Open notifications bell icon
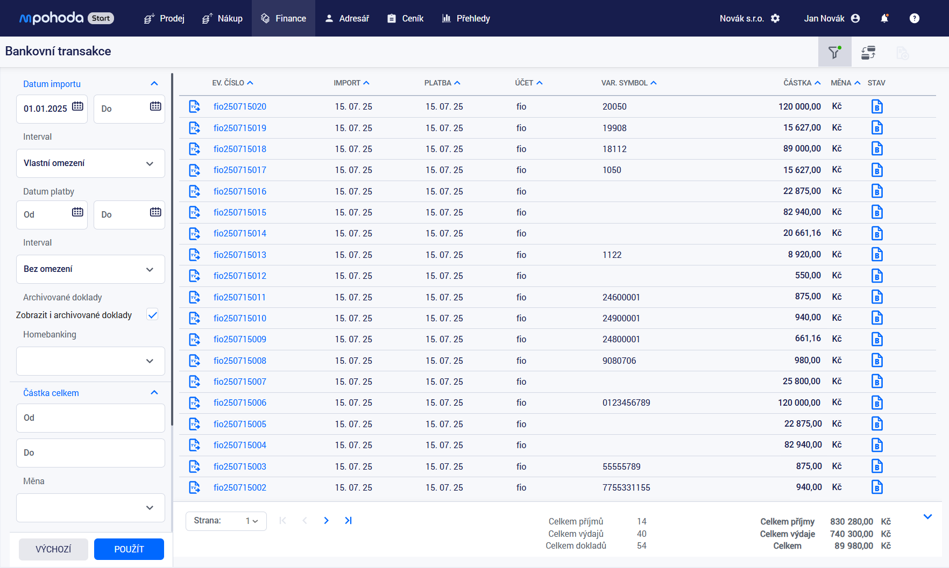This screenshot has width=949, height=568. click(884, 18)
